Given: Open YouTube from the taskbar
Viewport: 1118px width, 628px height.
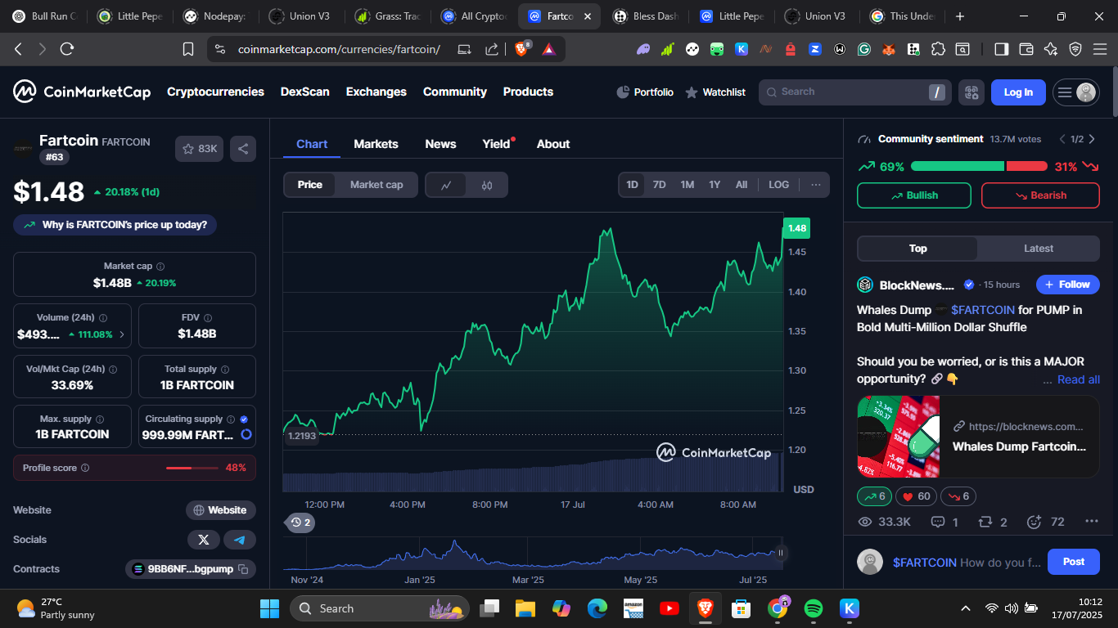Looking at the screenshot, I should point(669,608).
